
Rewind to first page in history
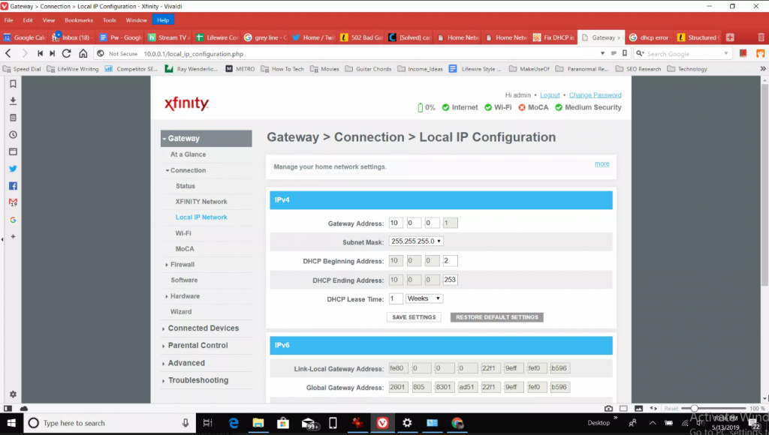[x=40, y=53]
